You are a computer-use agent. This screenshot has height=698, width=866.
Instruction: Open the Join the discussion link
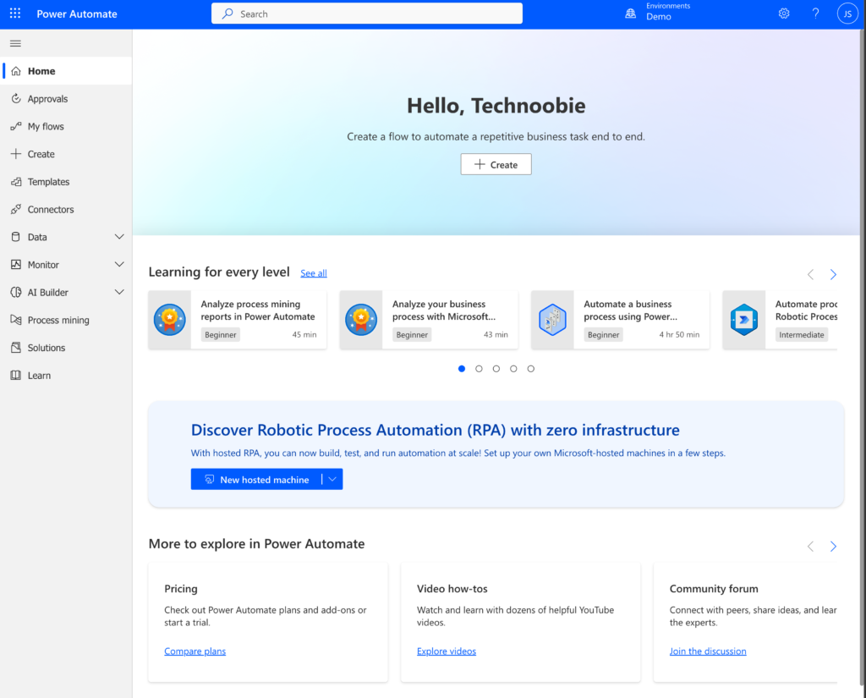click(708, 651)
